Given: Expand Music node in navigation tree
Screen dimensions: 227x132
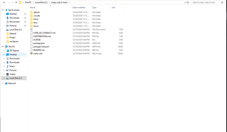Looking at the screenshot, I should click(4, 66).
